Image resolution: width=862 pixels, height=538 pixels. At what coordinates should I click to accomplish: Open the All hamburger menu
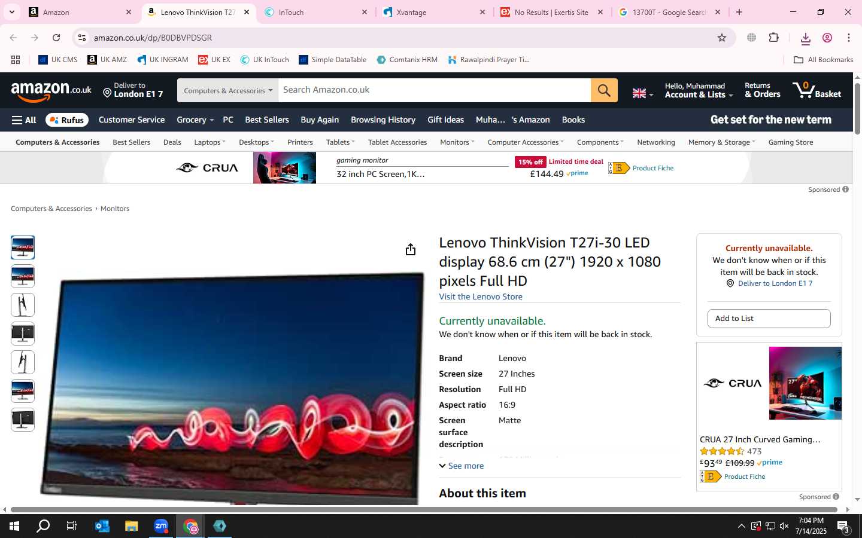[24, 120]
